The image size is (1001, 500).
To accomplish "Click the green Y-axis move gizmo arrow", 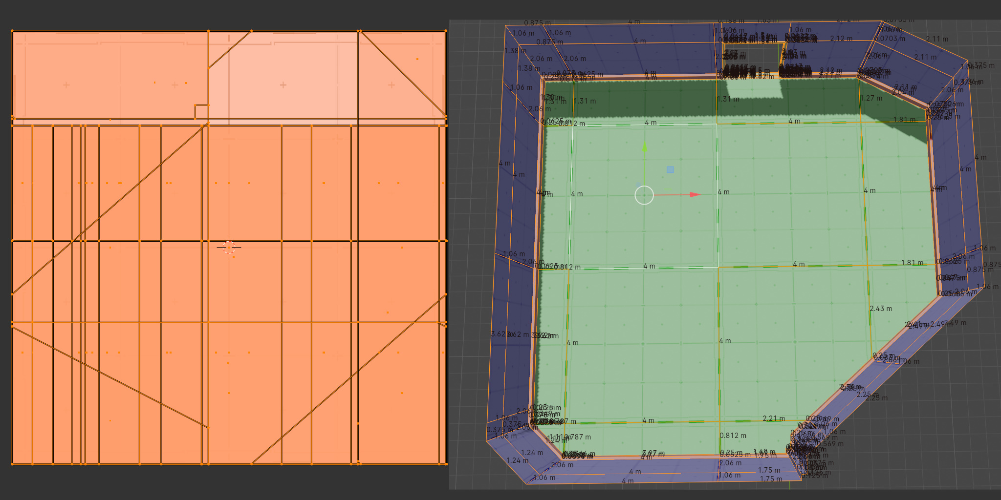I will tap(645, 147).
